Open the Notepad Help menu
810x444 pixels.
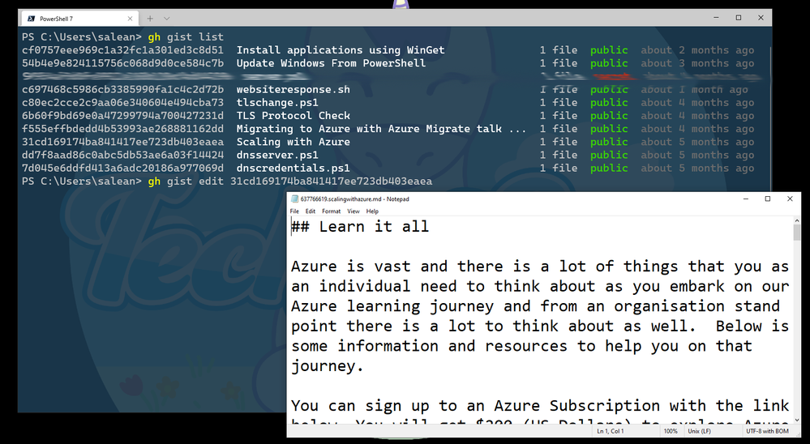pyautogui.click(x=372, y=211)
